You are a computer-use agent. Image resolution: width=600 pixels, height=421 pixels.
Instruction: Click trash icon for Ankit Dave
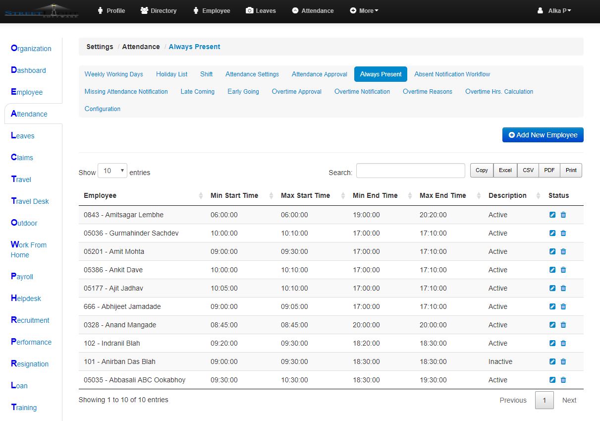pos(563,270)
